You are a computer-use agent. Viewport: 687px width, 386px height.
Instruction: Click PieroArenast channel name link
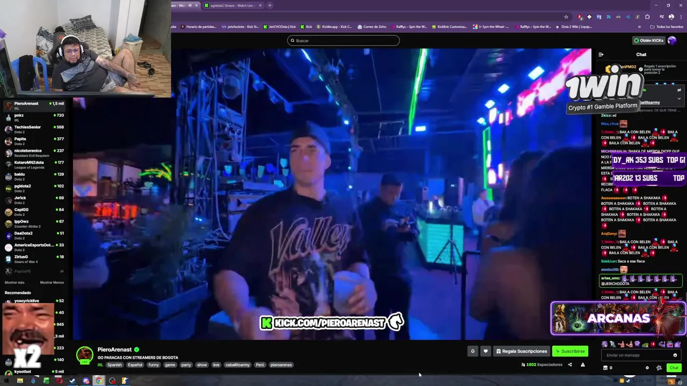114,350
